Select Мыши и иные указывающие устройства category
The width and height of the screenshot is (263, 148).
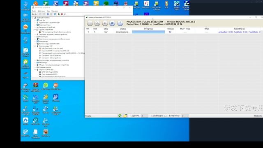(x=54, y=65)
